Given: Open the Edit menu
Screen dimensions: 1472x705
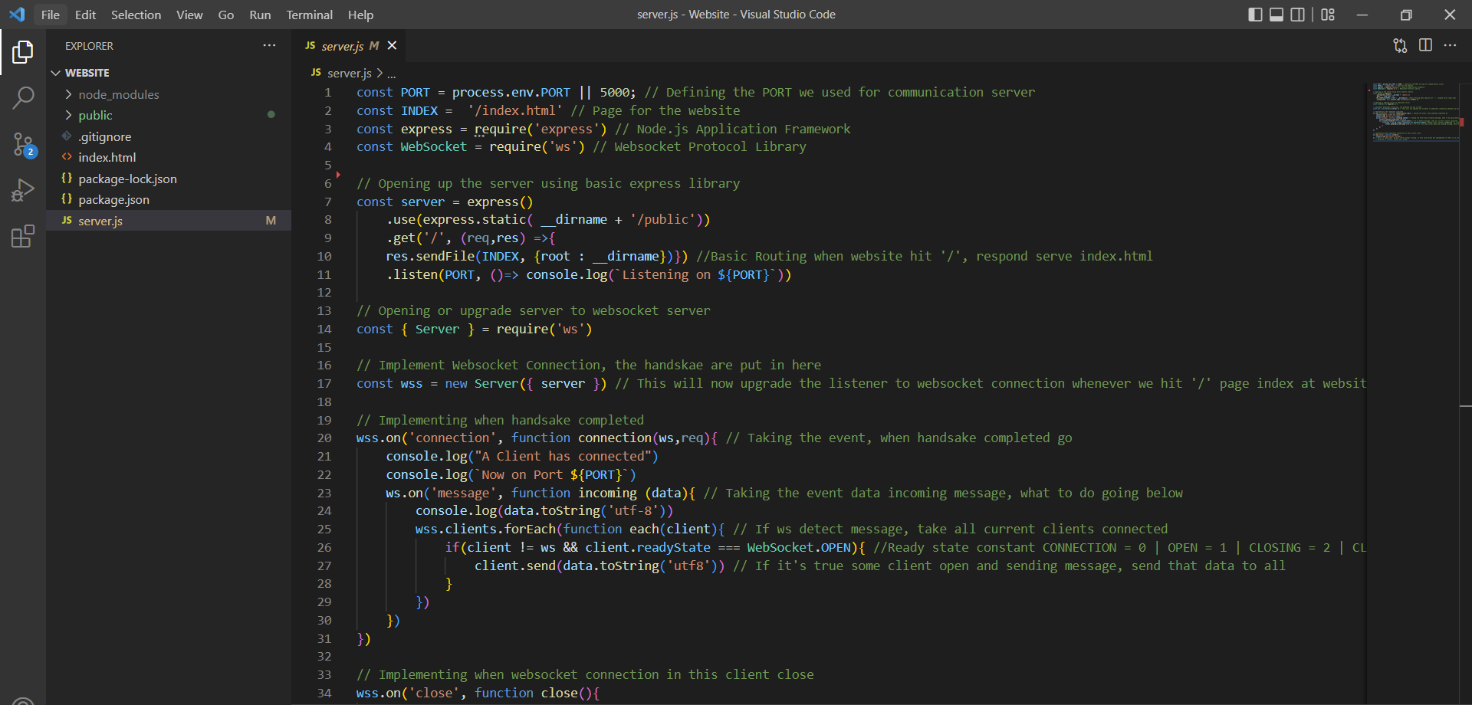Looking at the screenshot, I should click(85, 15).
